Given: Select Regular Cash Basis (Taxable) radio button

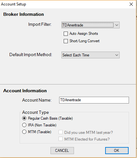Looking at the screenshot, I should click(x=24, y=118).
